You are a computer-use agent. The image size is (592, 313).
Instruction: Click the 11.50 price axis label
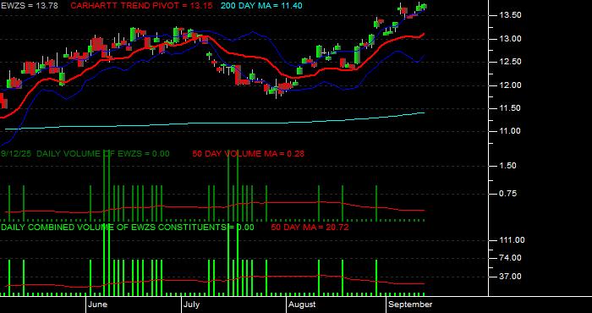[510, 108]
